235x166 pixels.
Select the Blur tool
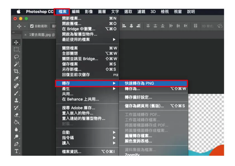click(16, 129)
